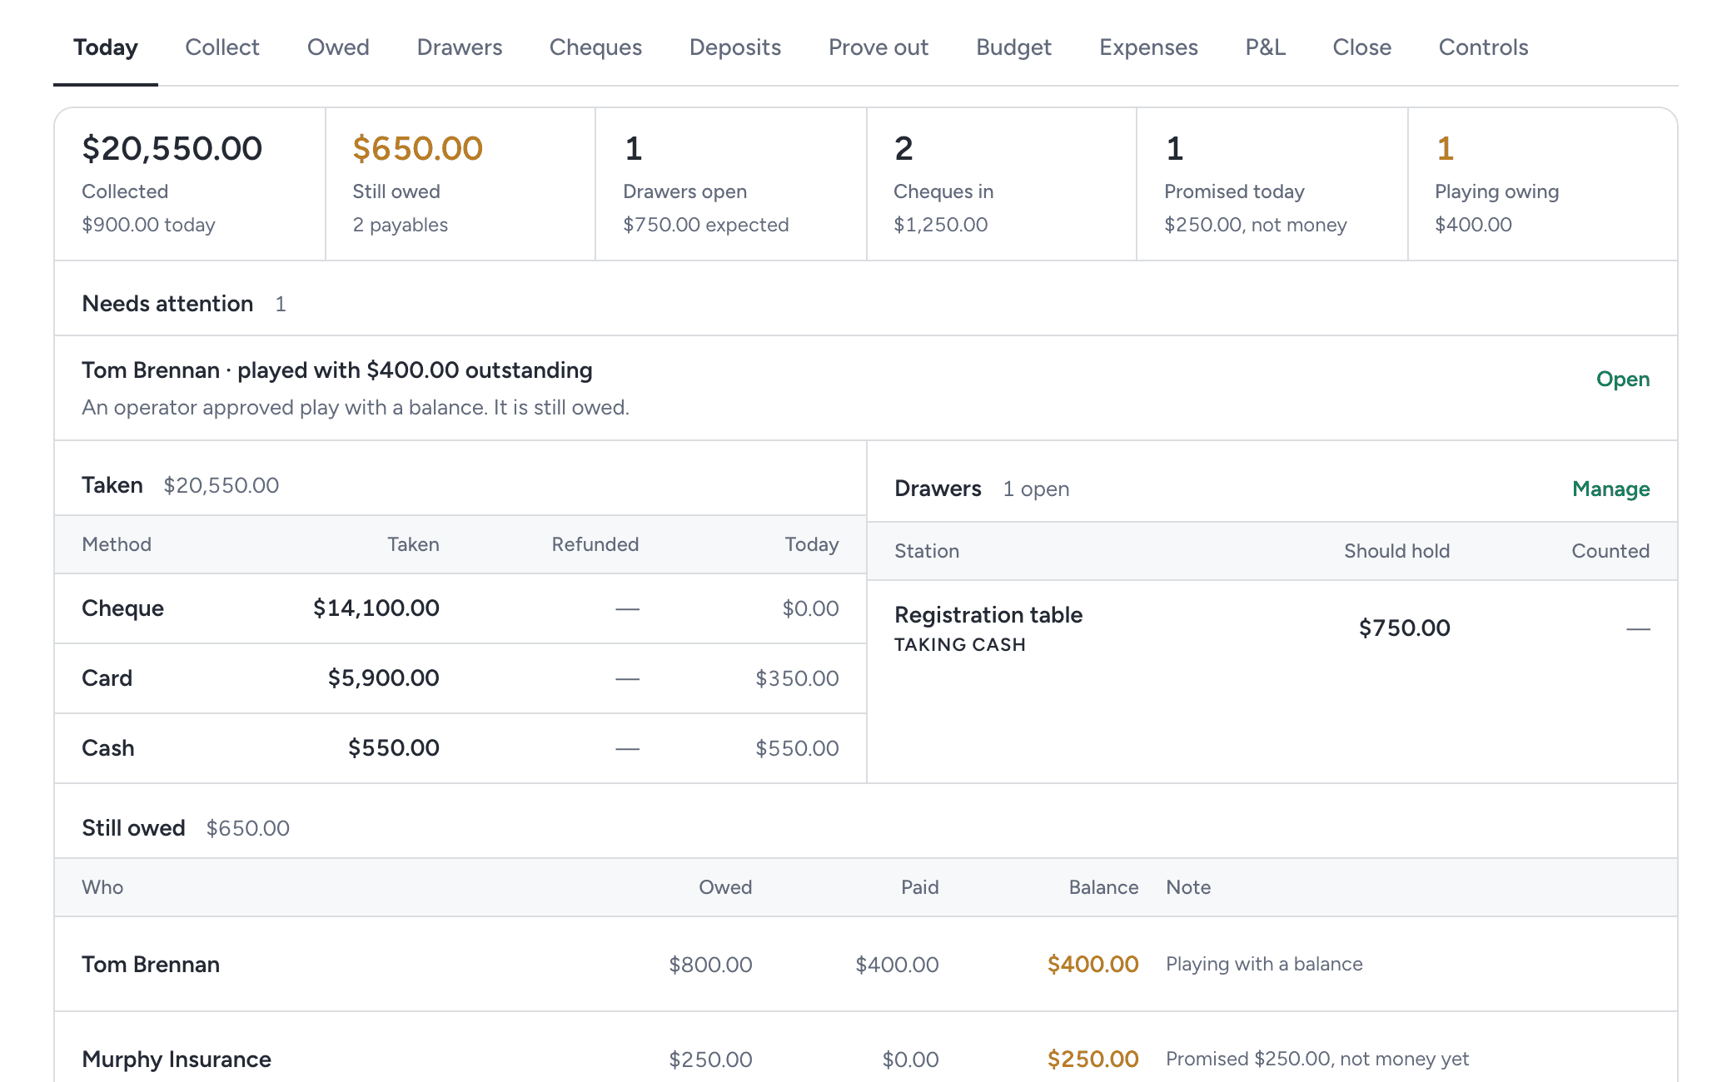Select the $650.00 Still owed card

(x=460, y=184)
